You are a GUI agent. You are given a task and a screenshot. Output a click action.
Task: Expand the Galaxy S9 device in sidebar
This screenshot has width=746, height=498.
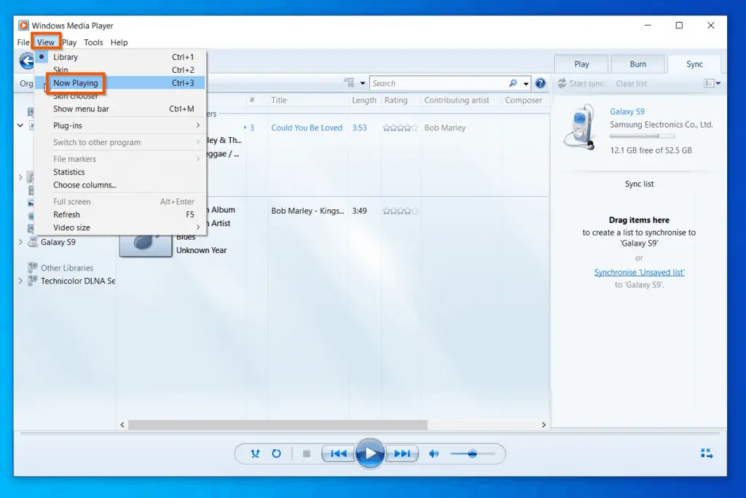[20, 241]
